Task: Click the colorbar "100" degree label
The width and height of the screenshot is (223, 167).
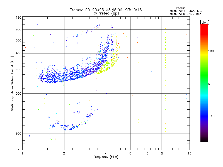Action: tap(211, 51)
